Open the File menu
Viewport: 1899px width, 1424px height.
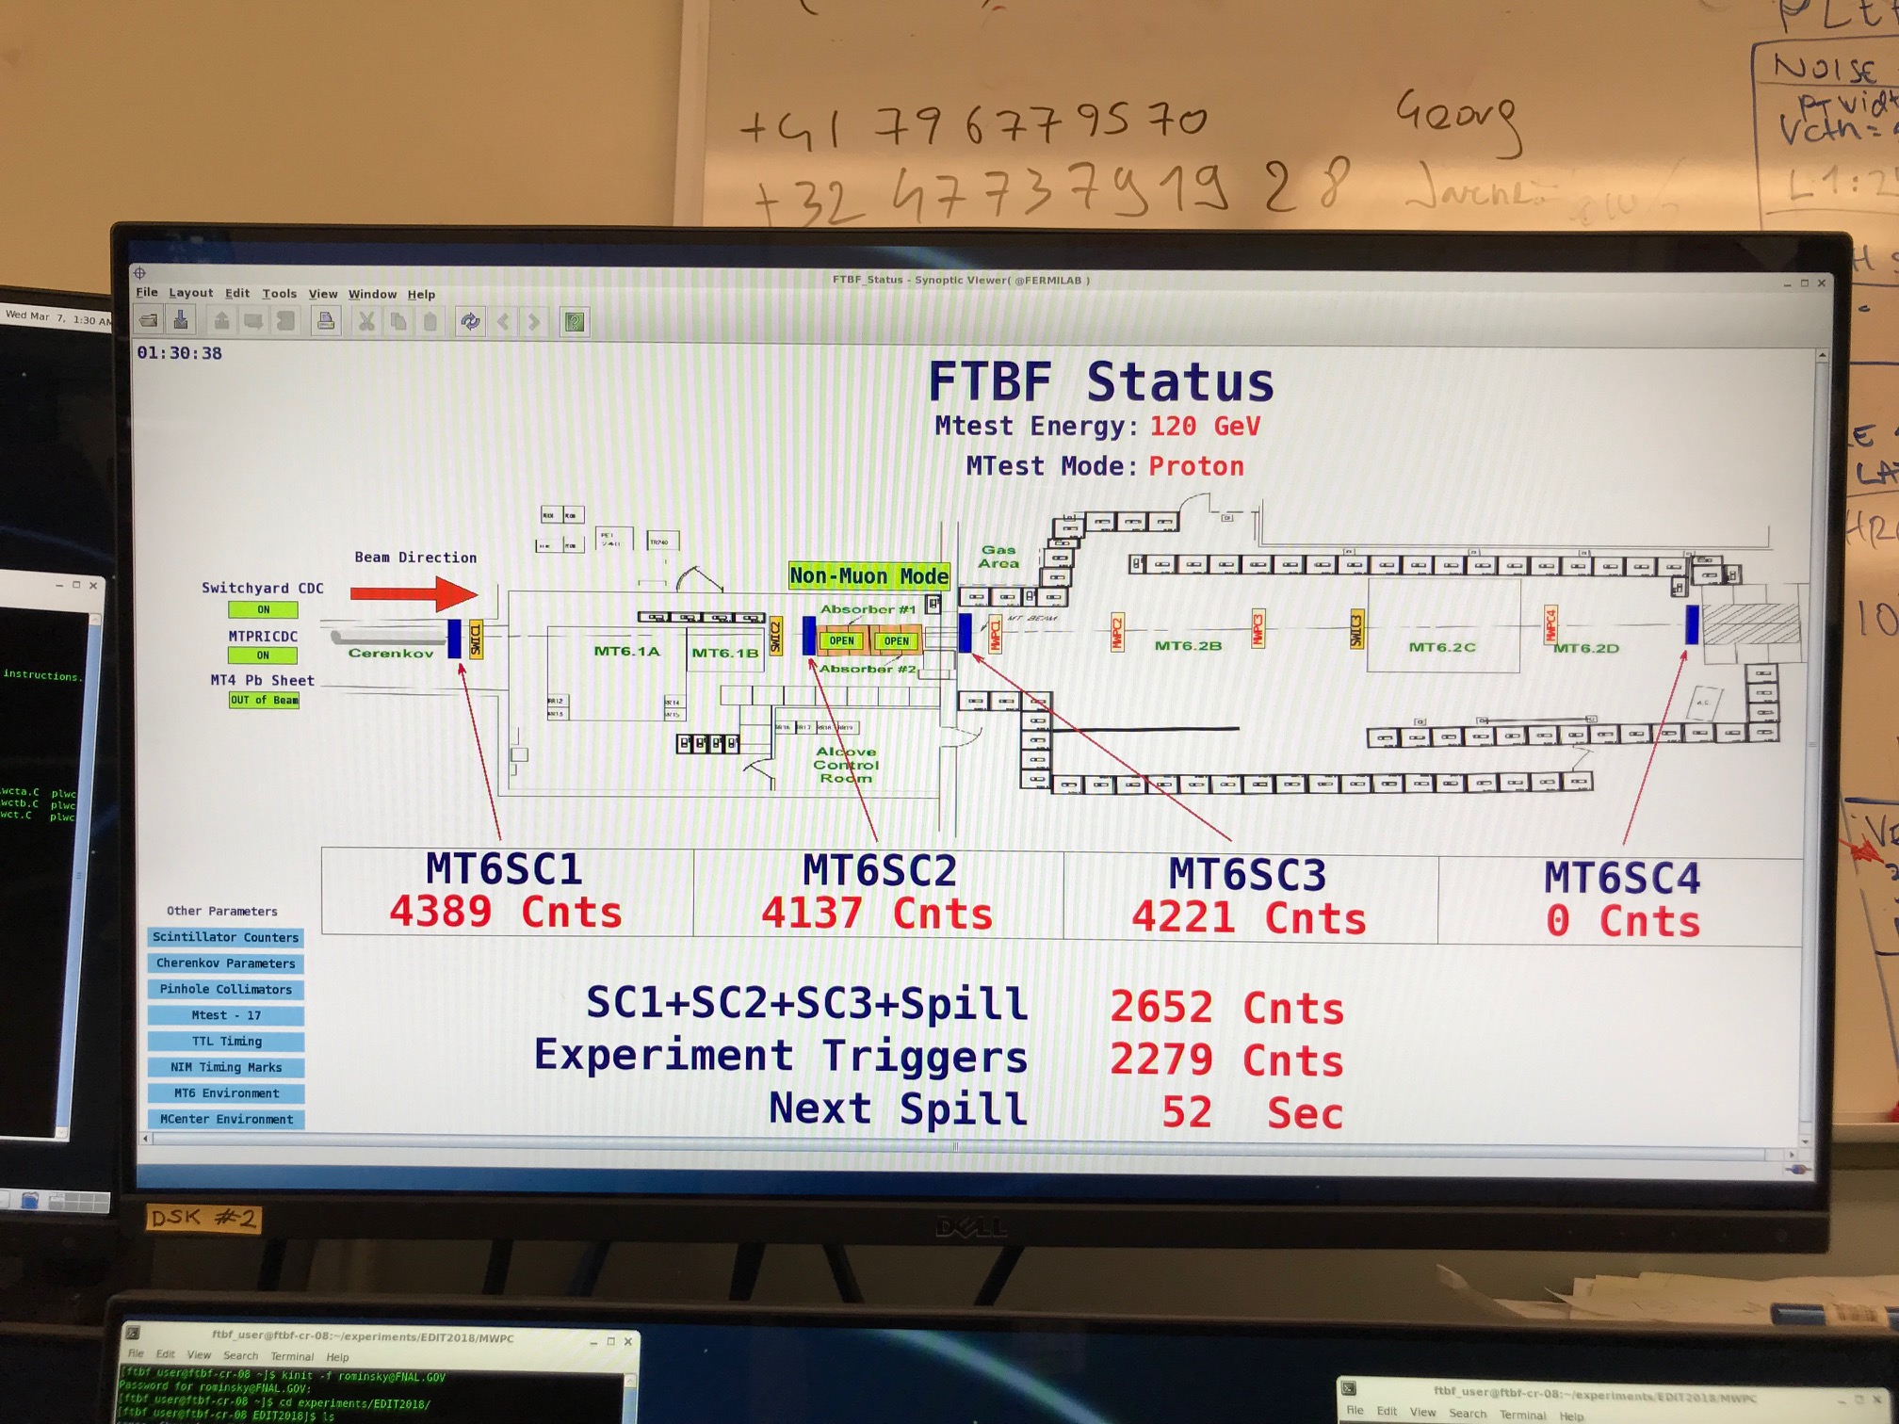147,293
